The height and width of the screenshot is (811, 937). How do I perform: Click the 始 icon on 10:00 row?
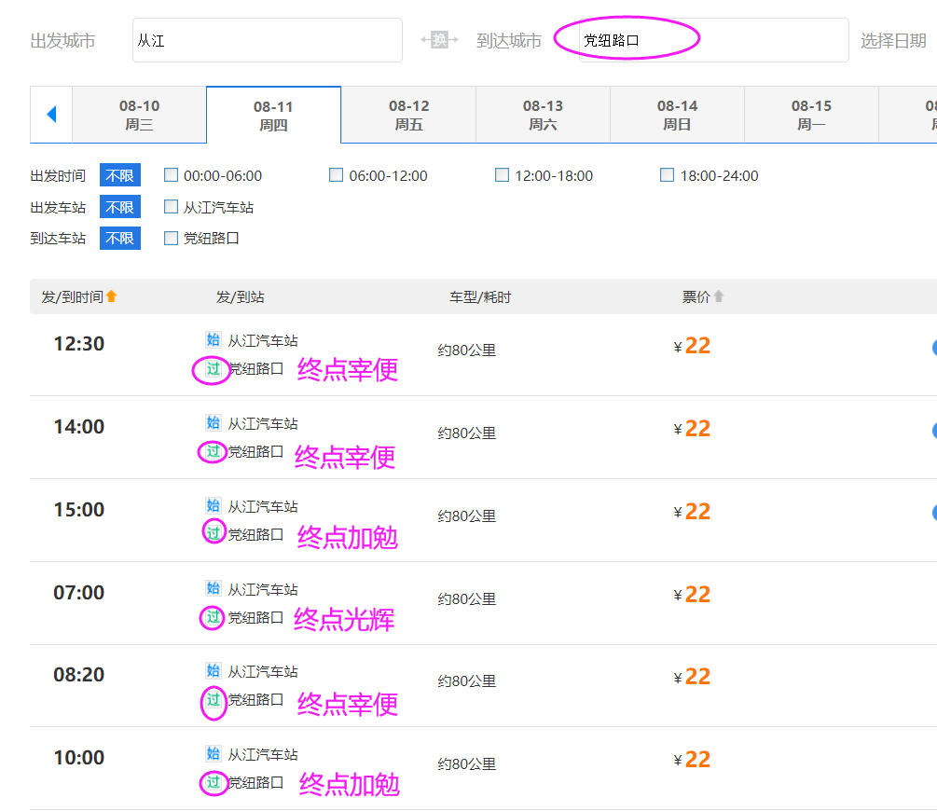click(x=214, y=754)
